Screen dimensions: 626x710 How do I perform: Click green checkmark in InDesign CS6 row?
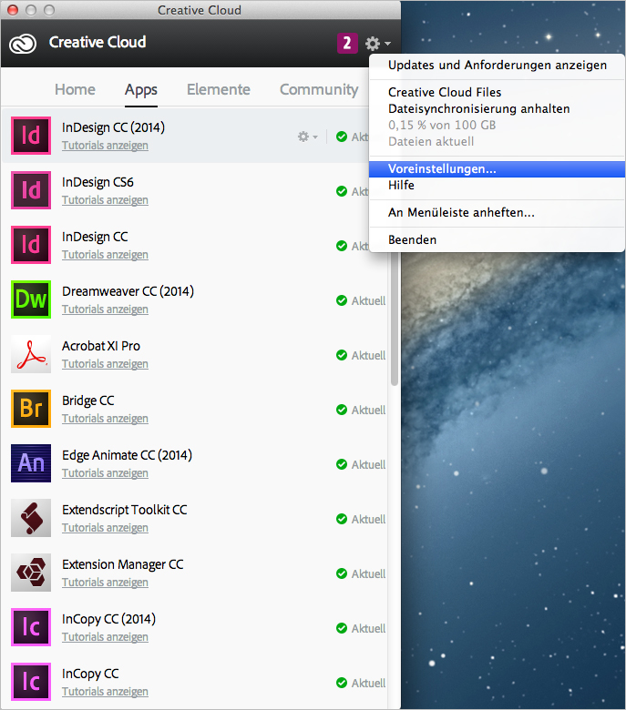pyautogui.click(x=342, y=191)
